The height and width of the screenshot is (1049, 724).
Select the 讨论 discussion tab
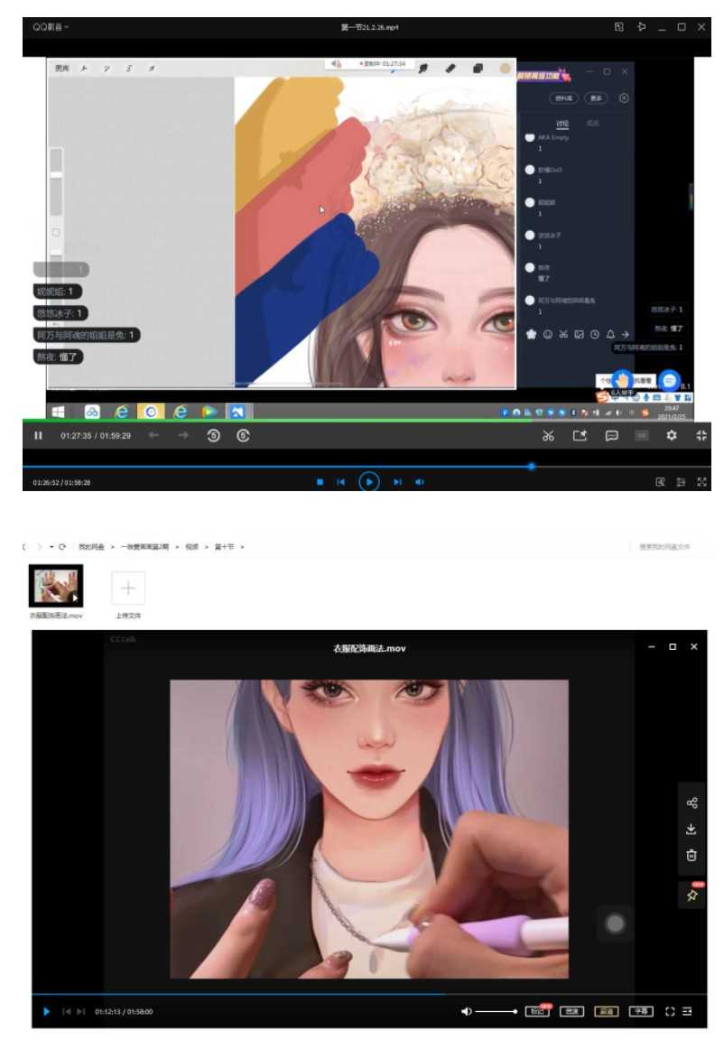coord(562,123)
